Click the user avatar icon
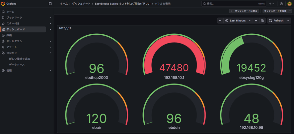Screen dimensions: 294x134 289,4
